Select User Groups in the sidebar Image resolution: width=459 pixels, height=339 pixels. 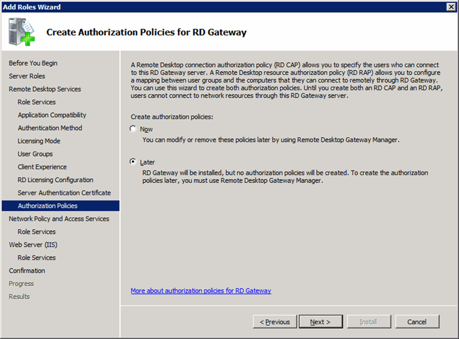tap(35, 154)
